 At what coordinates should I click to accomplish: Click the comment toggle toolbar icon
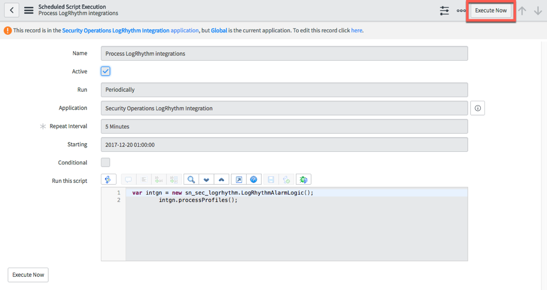pyautogui.click(x=129, y=180)
